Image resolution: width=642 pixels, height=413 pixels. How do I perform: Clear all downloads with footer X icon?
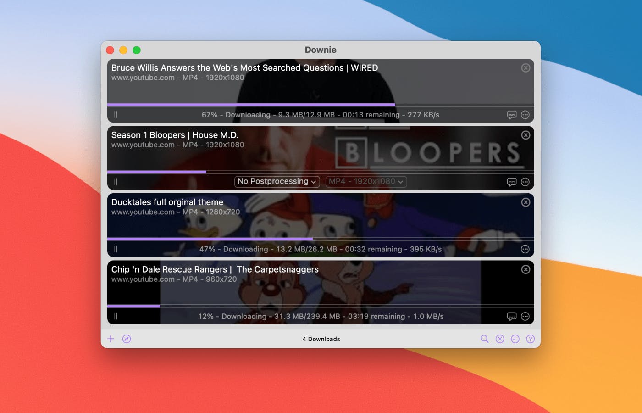pos(500,339)
